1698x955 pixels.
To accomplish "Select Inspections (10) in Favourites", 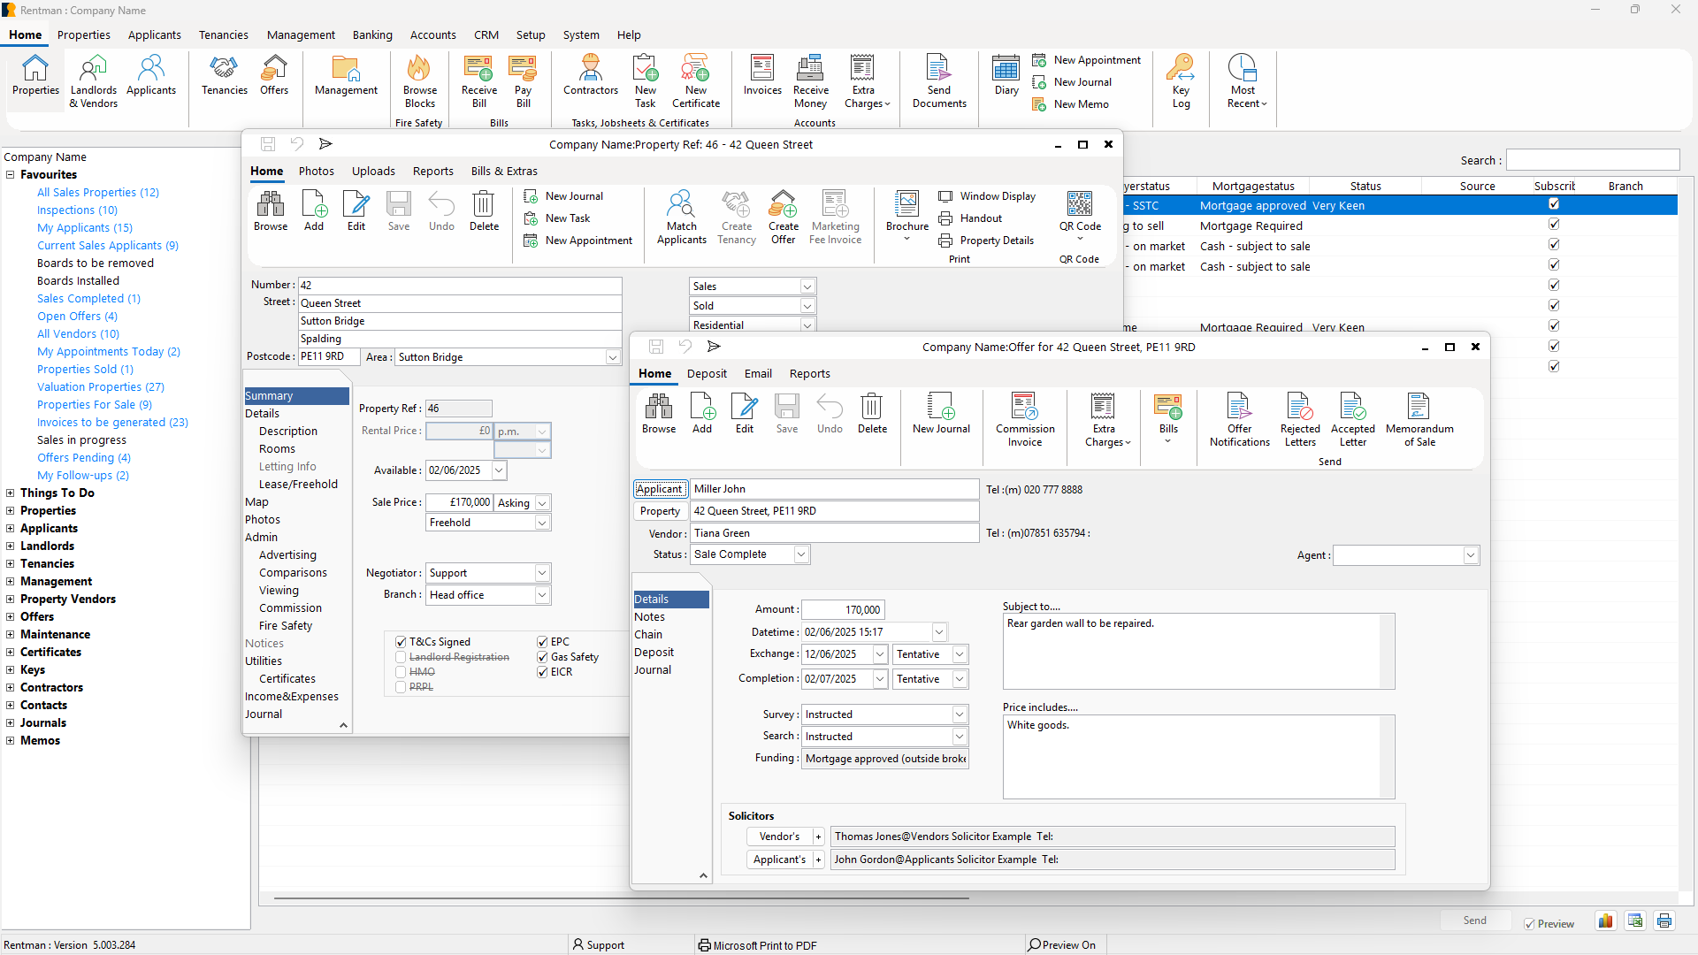I will tap(77, 210).
